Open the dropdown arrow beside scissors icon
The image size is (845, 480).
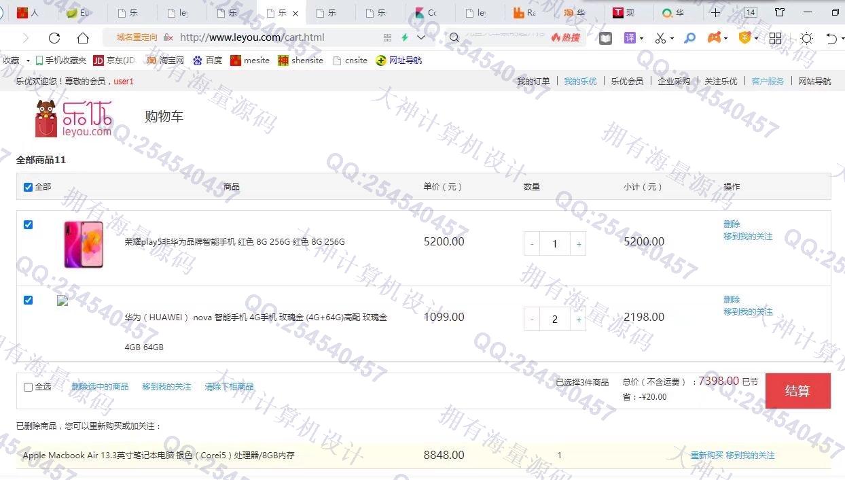click(x=672, y=38)
